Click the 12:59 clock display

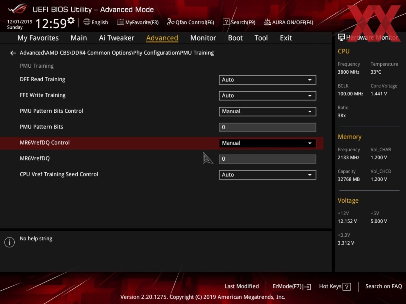tap(51, 24)
